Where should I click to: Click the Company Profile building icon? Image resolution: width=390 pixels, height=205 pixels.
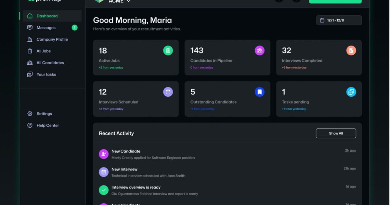(30, 39)
